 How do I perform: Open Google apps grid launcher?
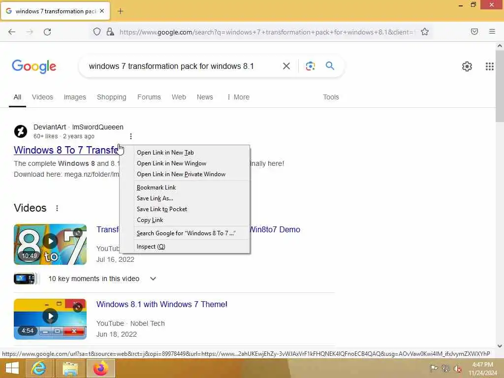[489, 66]
